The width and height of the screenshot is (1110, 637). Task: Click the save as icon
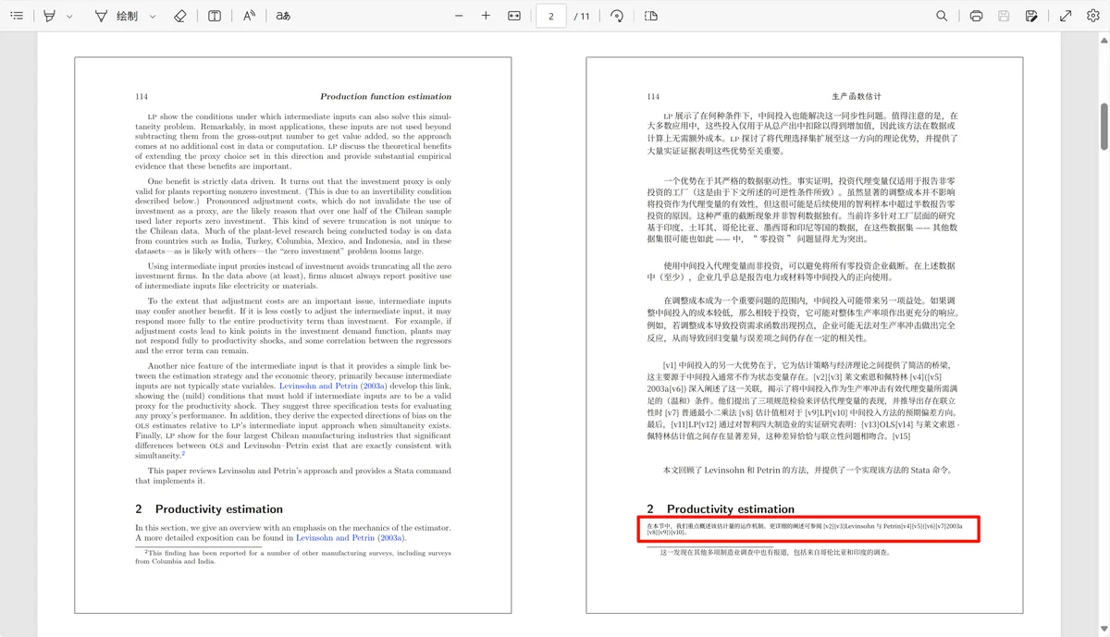[x=1031, y=16]
